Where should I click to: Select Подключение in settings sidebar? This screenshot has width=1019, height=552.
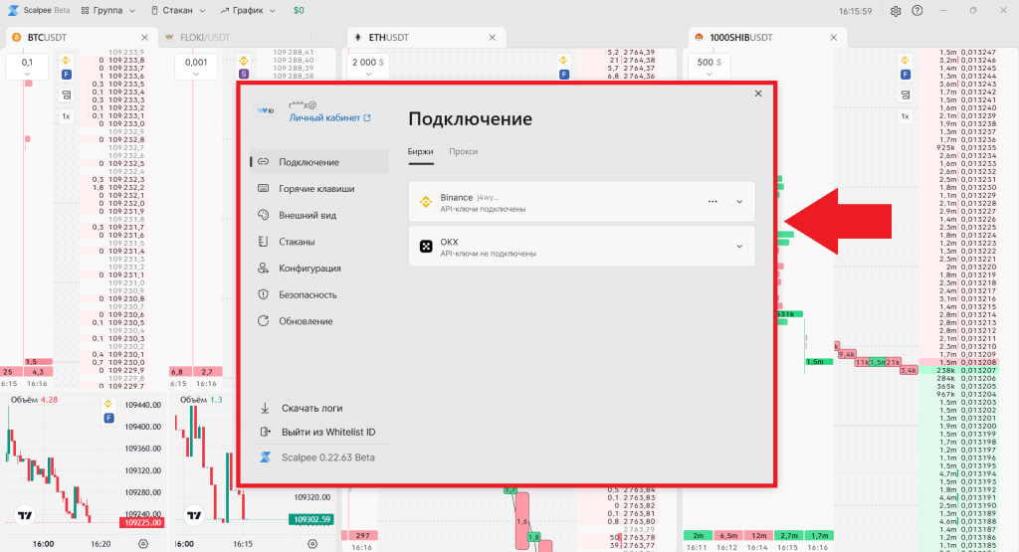click(319, 162)
